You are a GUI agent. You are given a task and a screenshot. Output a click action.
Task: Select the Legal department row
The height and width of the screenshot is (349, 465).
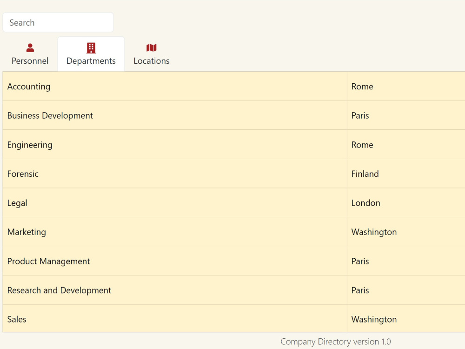point(234,203)
